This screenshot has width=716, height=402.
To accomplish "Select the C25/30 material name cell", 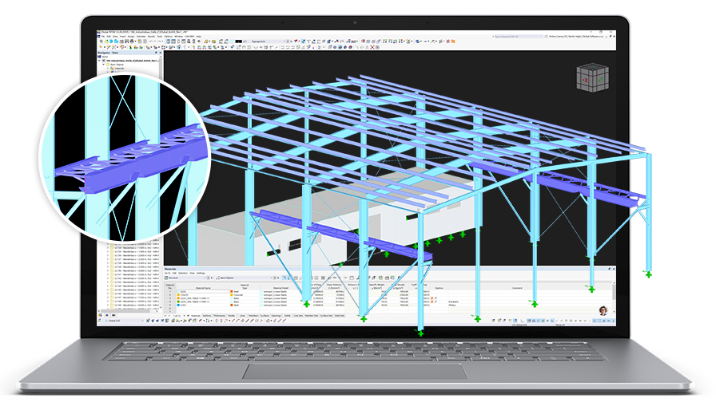I will coord(203,295).
